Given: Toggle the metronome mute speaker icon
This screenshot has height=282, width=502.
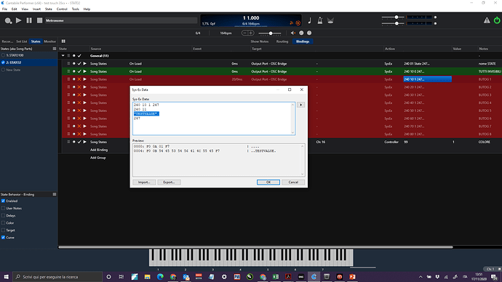Looking at the screenshot, I should click(x=293, y=33).
